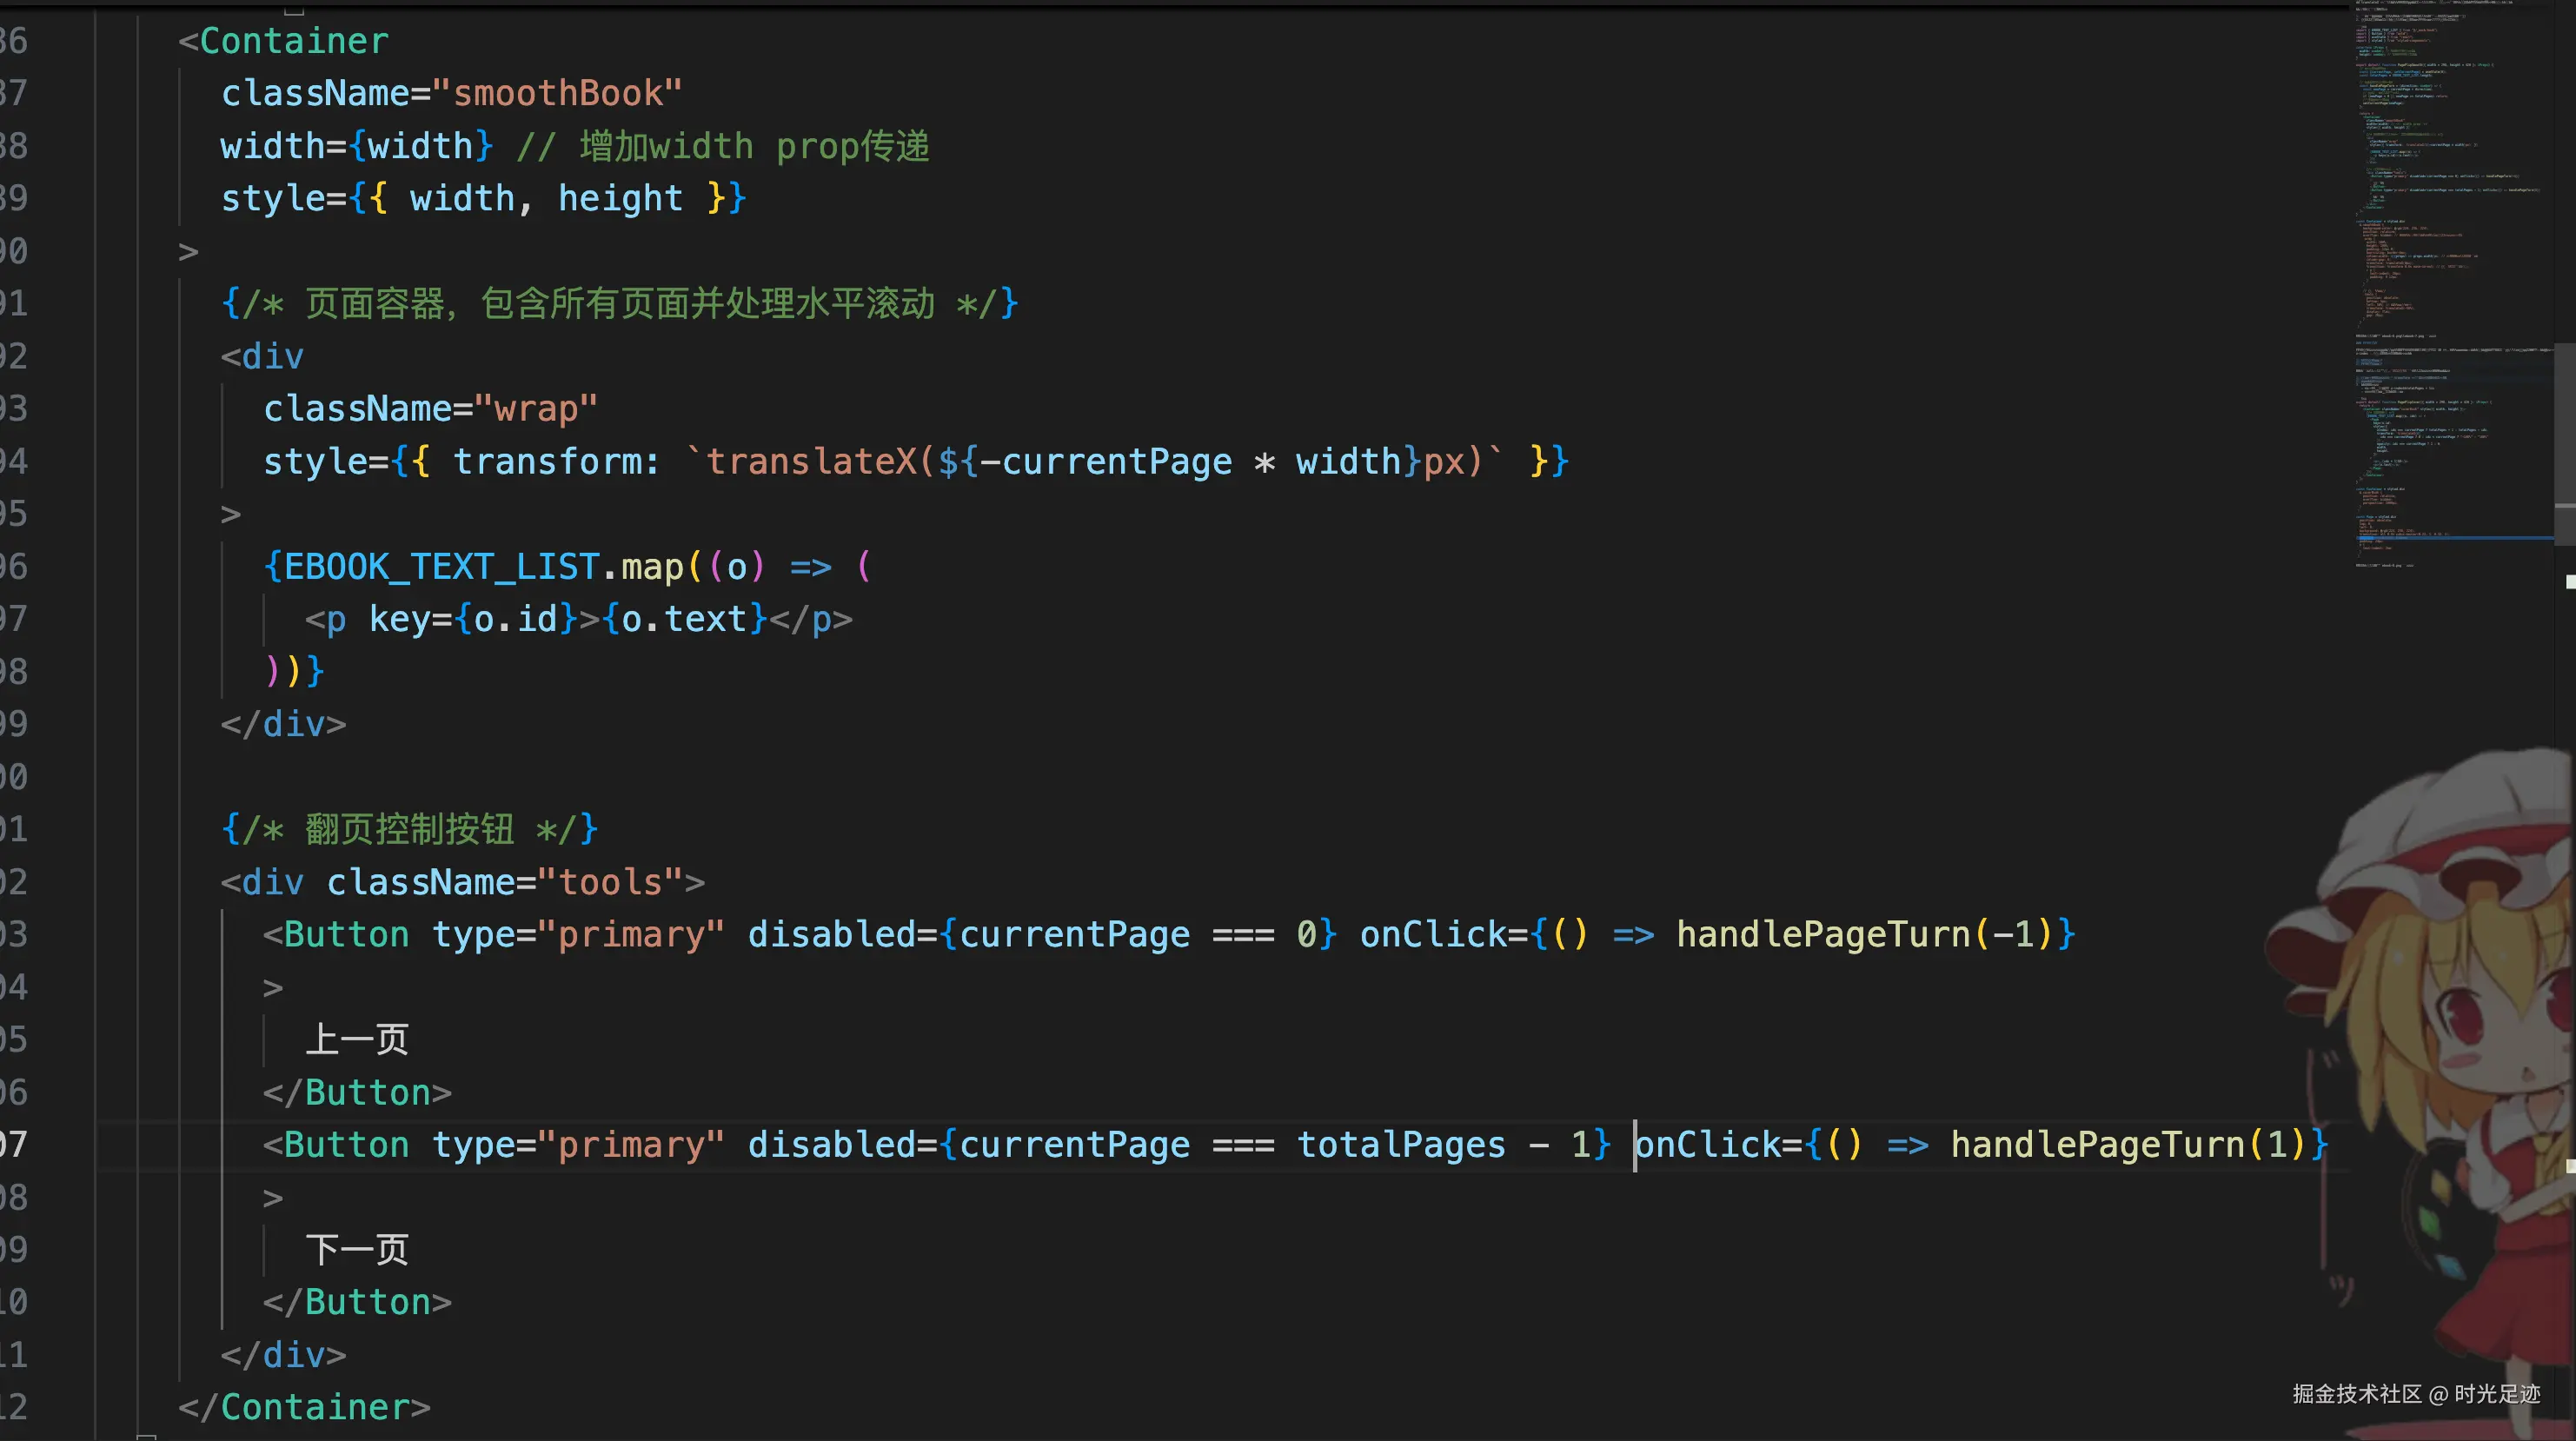Click the o.text expression in paragraph
The width and height of the screenshot is (2576, 1441).
(683, 619)
